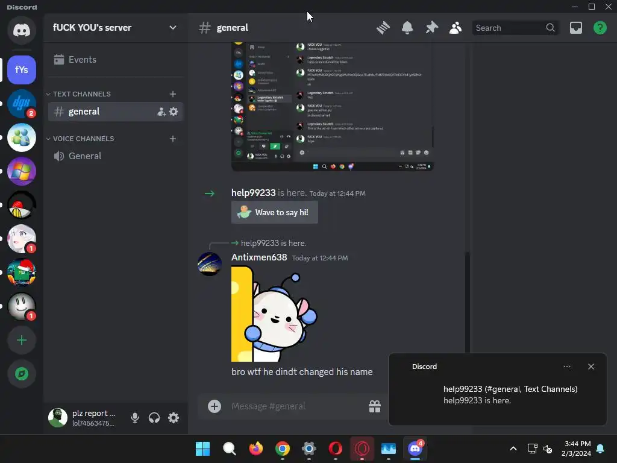Mute the microphone
The image size is (617, 463).
pyautogui.click(x=134, y=418)
